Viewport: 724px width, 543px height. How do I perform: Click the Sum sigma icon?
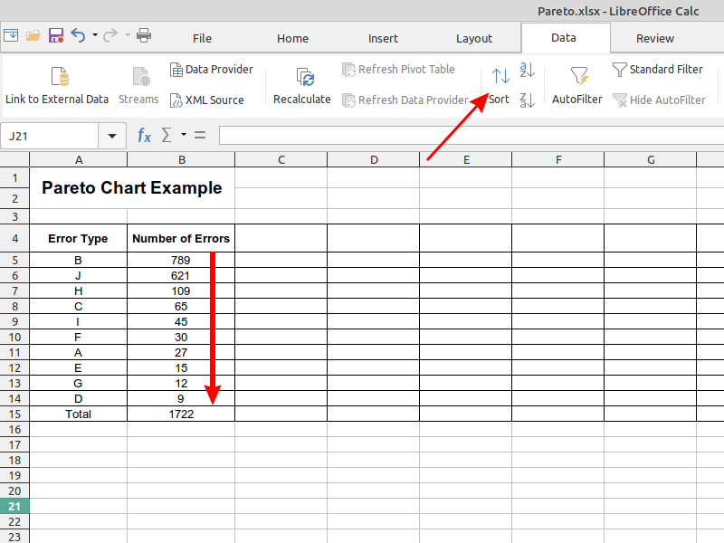click(x=167, y=135)
